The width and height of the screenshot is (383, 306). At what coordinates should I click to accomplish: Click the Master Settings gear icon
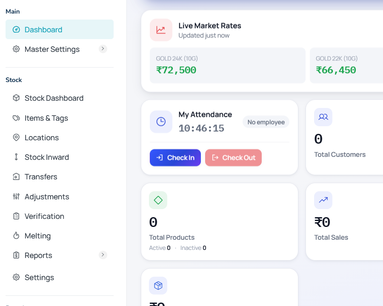click(16, 49)
